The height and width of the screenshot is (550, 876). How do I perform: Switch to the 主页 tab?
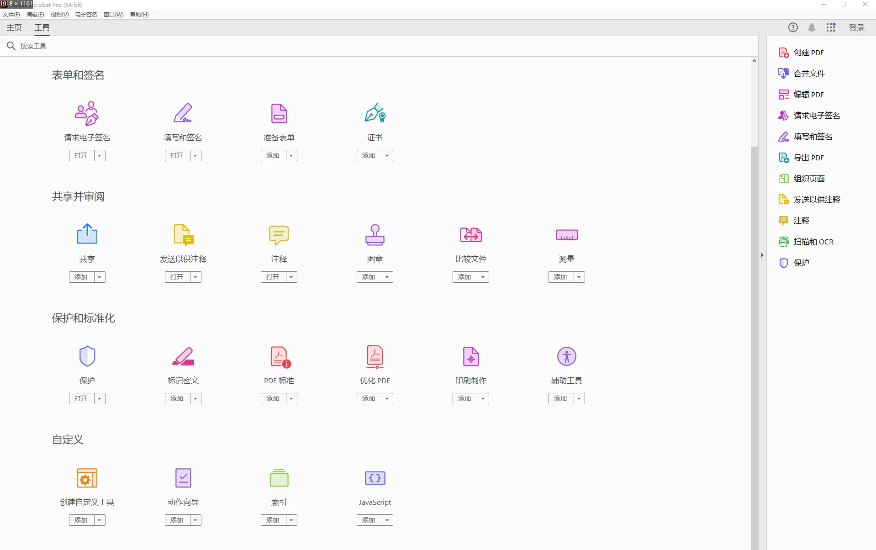[14, 28]
